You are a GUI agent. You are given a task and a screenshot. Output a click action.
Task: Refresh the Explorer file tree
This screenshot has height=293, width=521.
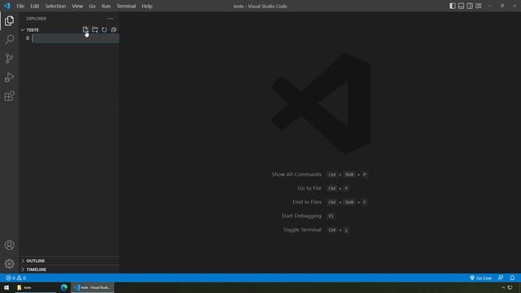point(104,29)
